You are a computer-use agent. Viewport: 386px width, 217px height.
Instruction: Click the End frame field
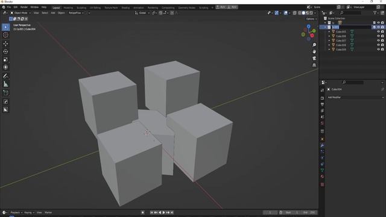[309, 213]
